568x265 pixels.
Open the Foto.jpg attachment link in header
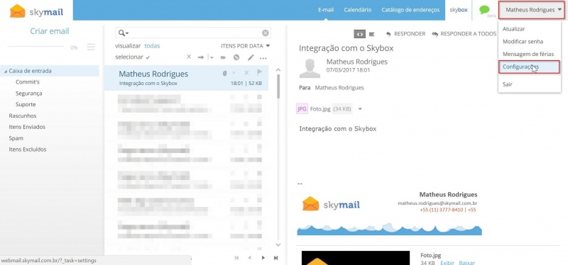[x=320, y=109]
